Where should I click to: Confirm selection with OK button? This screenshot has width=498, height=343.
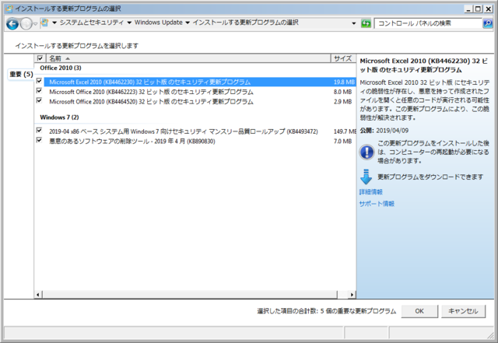[x=419, y=311]
